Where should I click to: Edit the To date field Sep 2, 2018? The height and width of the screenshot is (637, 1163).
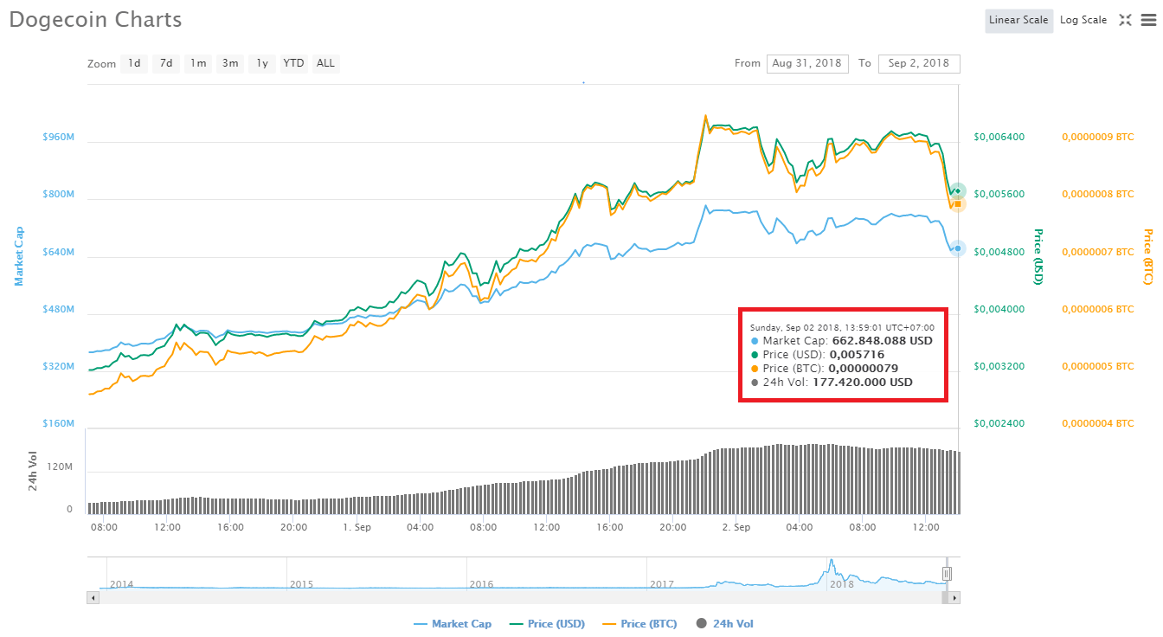coord(919,63)
